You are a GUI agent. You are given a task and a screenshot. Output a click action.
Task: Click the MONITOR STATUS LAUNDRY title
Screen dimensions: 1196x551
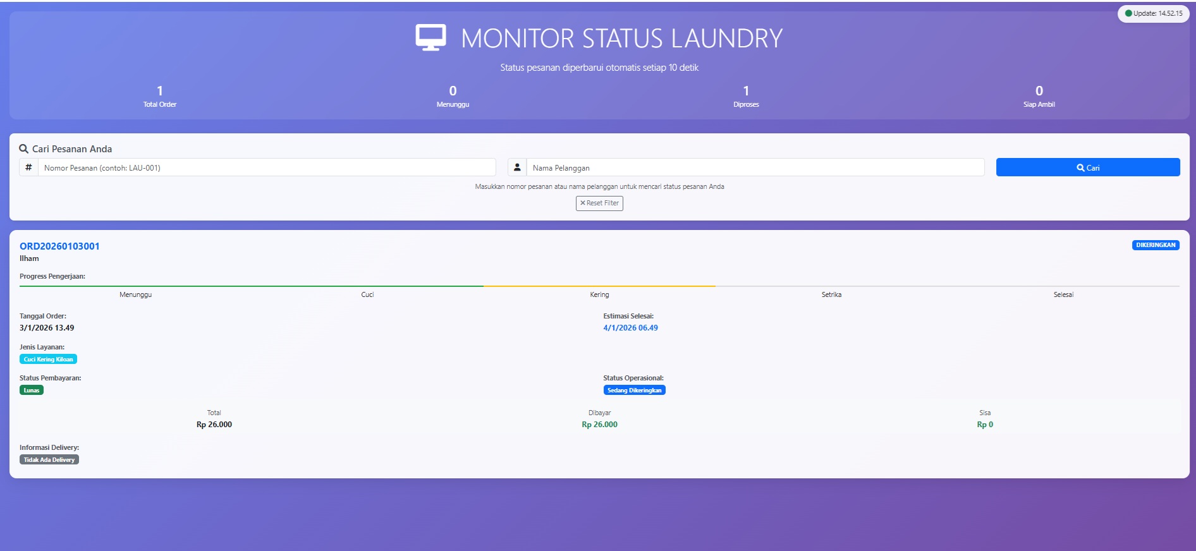[621, 39]
